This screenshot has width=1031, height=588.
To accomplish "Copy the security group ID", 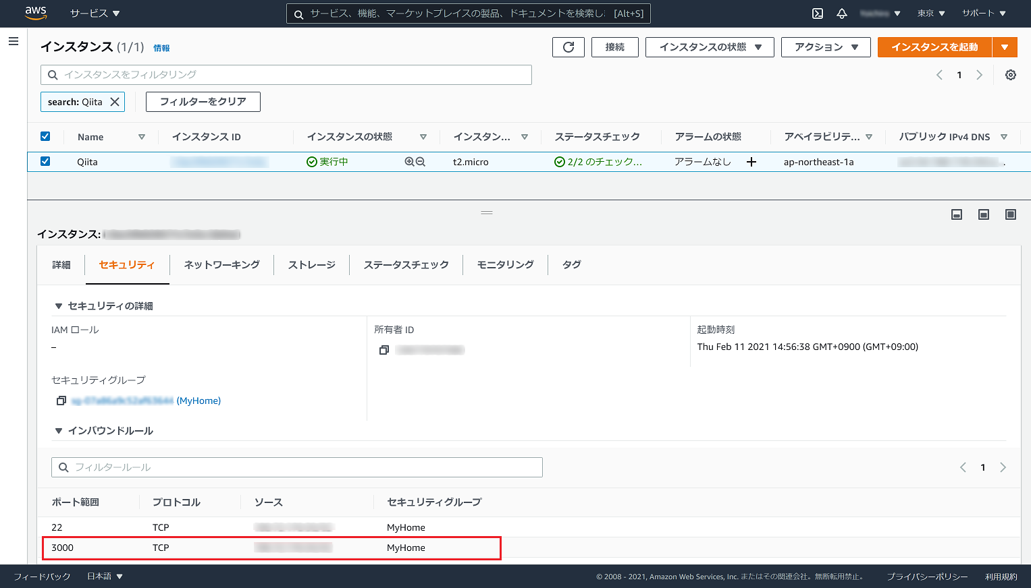I will click(x=61, y=401).
